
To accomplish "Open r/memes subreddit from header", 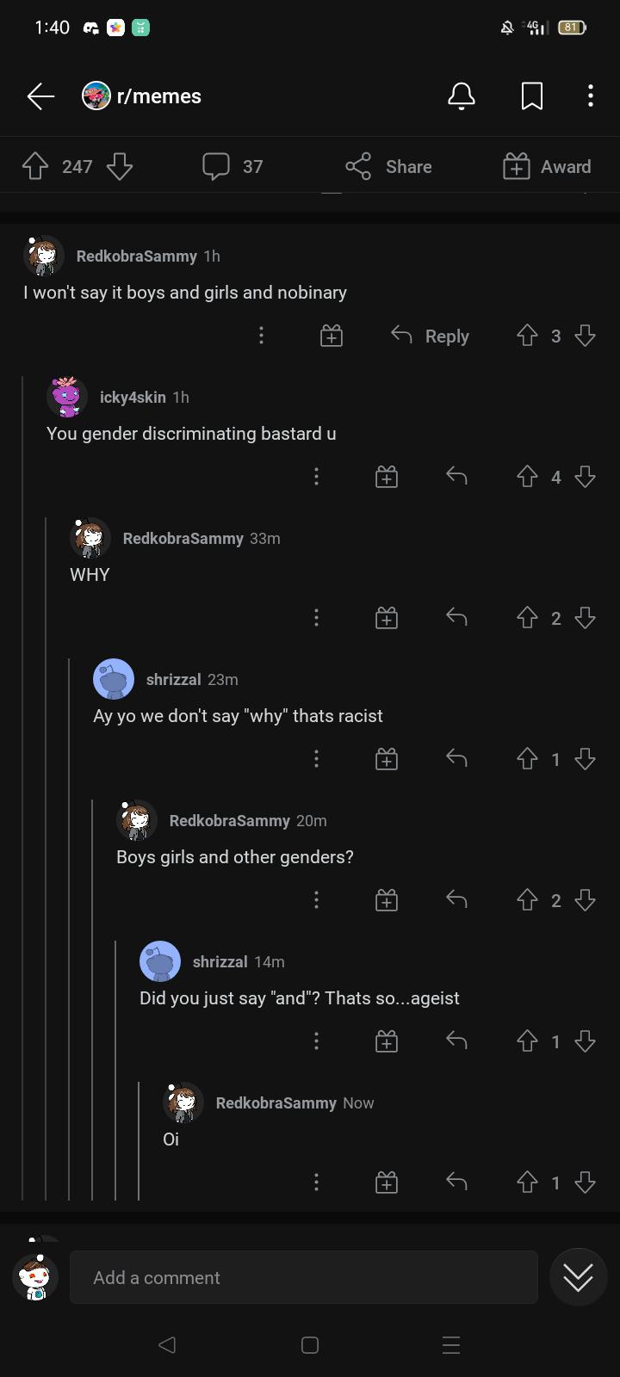I will (142, 96).
